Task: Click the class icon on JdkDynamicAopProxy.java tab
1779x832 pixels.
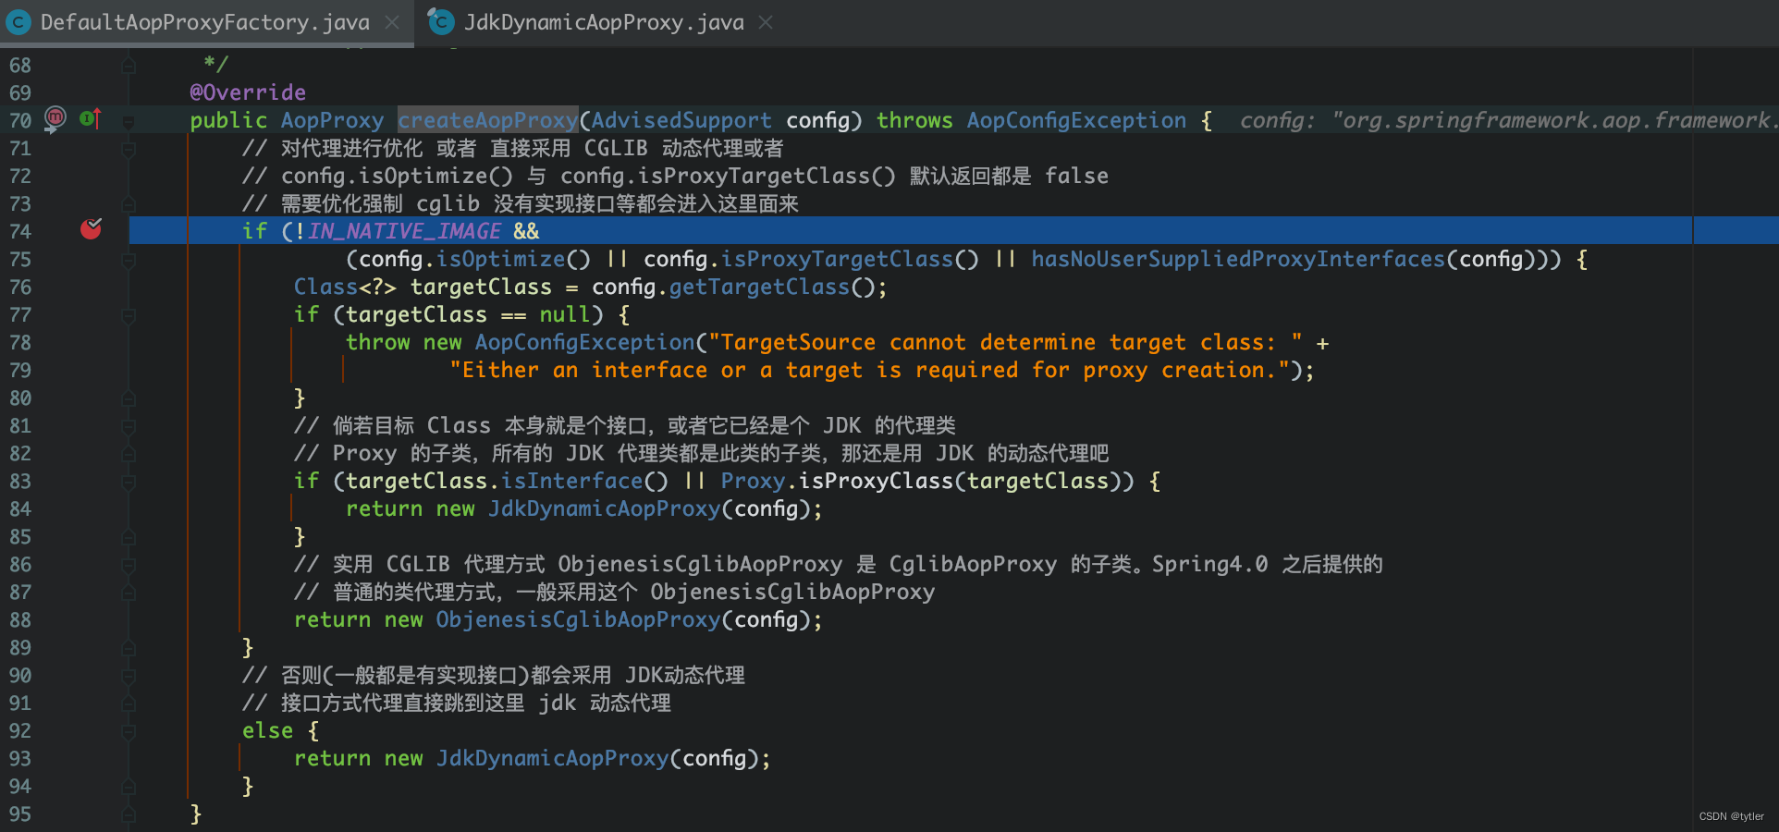Action: [441, 21]
